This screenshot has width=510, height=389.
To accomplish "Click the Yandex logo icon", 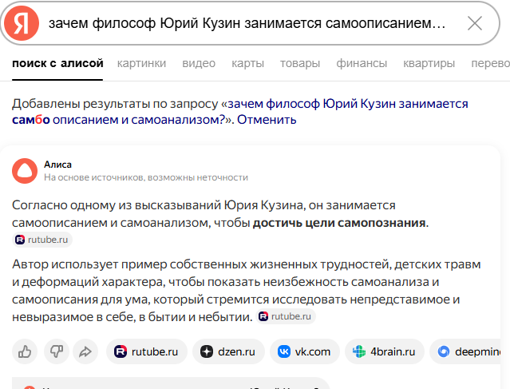I will (22, 23).
